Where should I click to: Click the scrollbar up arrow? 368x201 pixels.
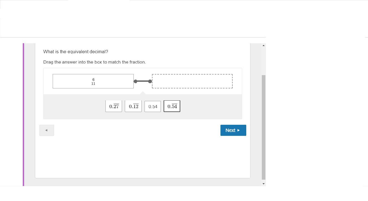[x=263, y=45]
